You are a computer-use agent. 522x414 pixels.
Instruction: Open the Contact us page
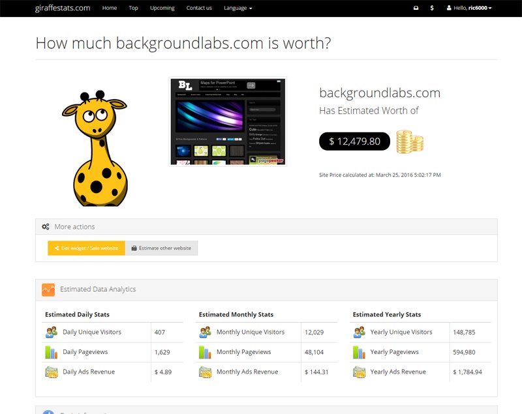tap(199, 8)
